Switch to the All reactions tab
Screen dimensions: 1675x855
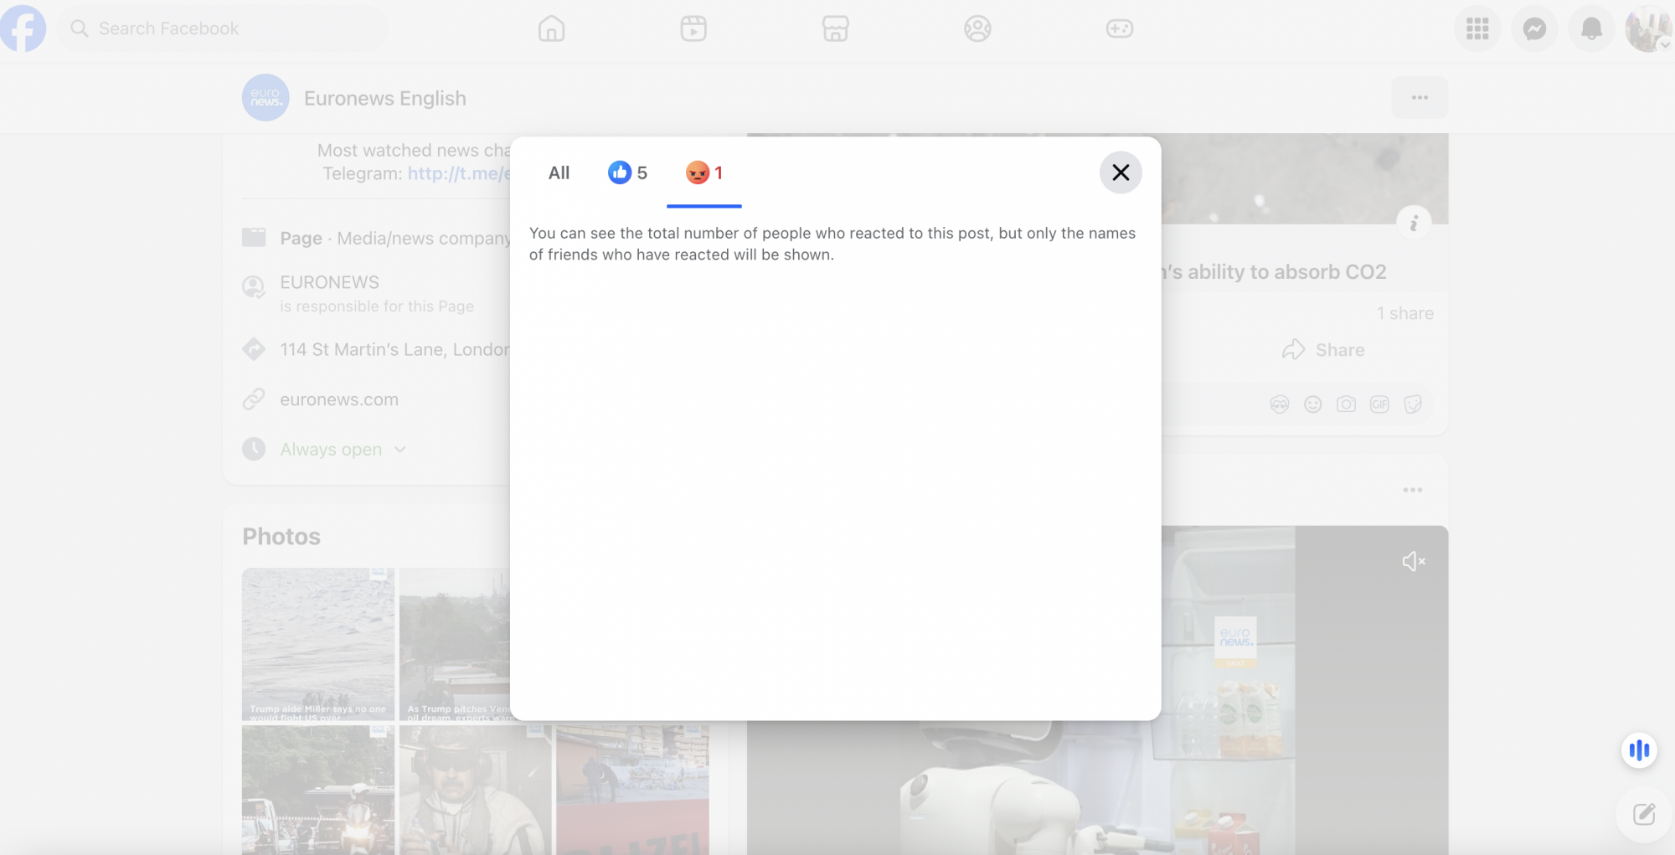tap(559, 173)
